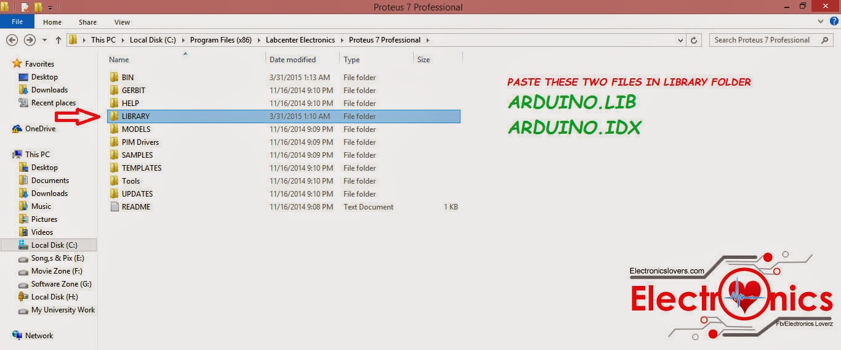
Task: Click 'Program Files (x86)' breadcrumb
Action: (220, 40)
